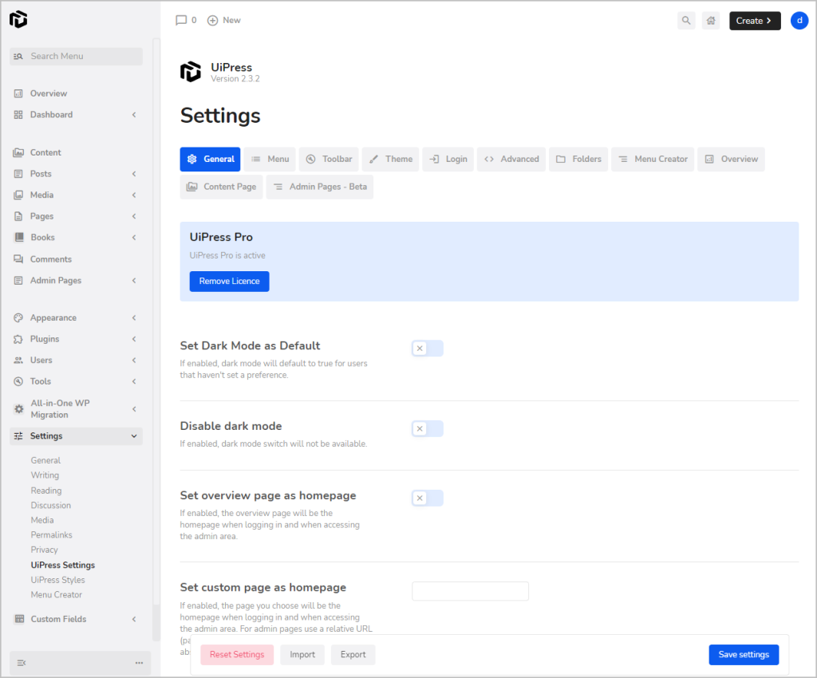Click the Books icon in sidebar
The width and height of the screenshot is (817, 678).
[x=19, y=238]
